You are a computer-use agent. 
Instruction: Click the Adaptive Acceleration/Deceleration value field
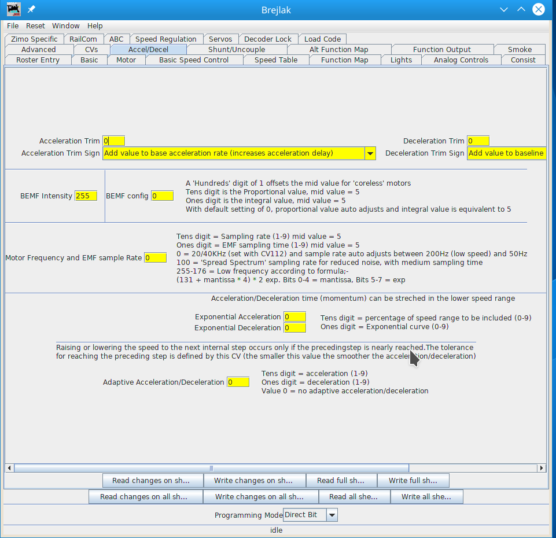click(x=238, y=382)
